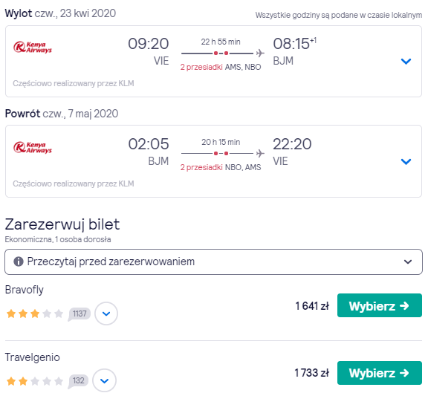Click Kenya Airways logo on return flight
Viewport: 428px width, 393px height.
(x=33, y=147)
